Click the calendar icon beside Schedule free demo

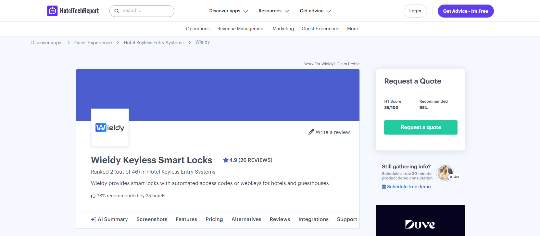coord(384,187)
